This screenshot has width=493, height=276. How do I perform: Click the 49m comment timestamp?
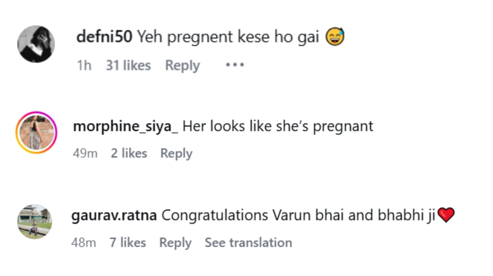[85, 153]
